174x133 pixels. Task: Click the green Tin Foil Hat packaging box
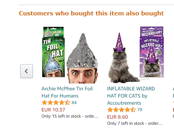click(x=53, y=52)
